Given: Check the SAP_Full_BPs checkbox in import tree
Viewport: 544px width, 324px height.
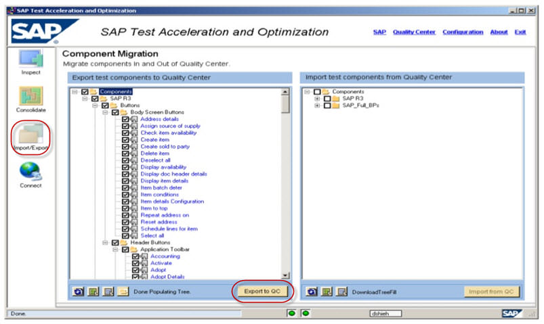Looking at the screenshot, I should [327, 106].
